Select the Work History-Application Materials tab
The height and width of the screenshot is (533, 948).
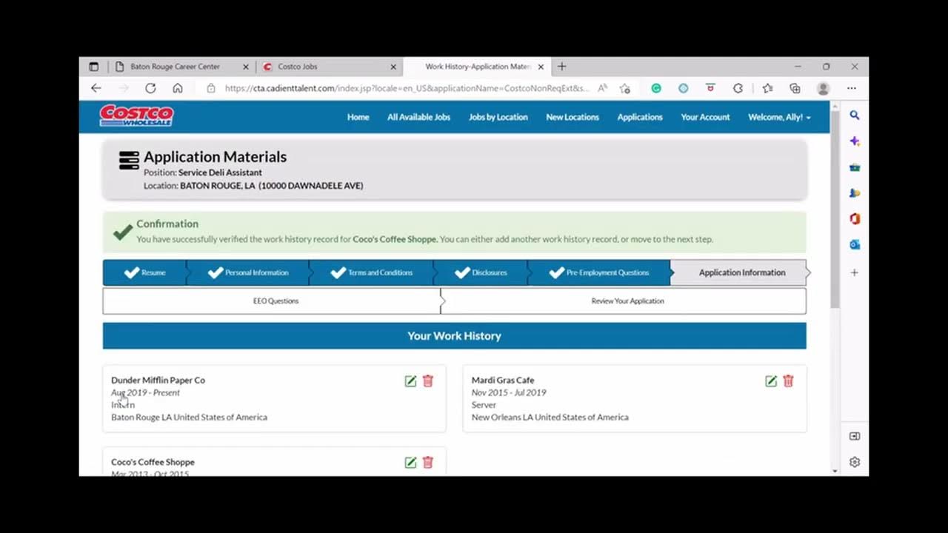[478, 67]
